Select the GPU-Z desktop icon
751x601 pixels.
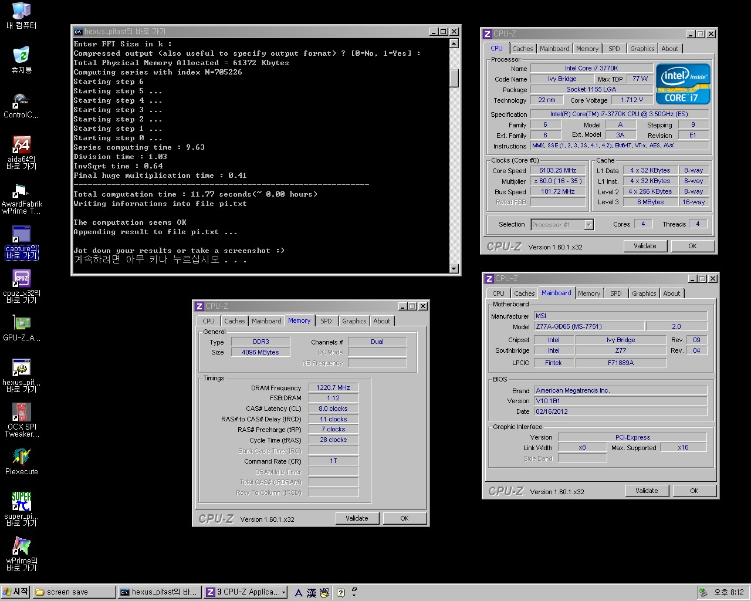pyautogui.click(x=22, y=324)
